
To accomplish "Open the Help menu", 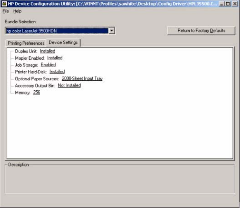I will [x=17, y=11].
